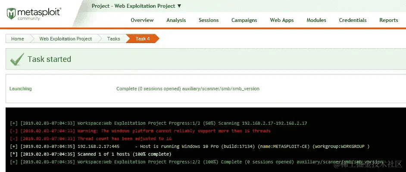Go to the Sessions menu

click(x=209, y=20)
